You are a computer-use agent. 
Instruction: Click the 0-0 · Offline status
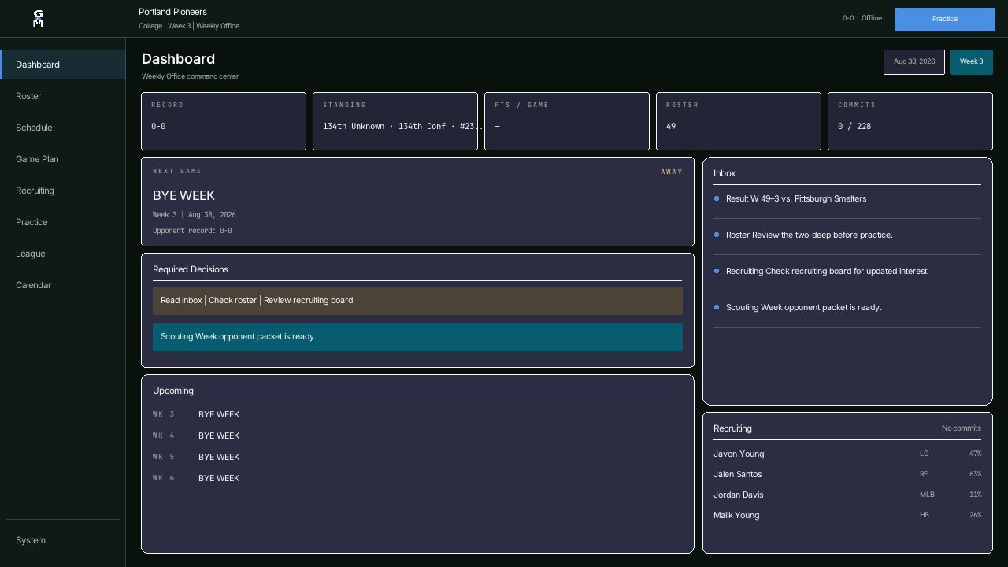(862, 18)
